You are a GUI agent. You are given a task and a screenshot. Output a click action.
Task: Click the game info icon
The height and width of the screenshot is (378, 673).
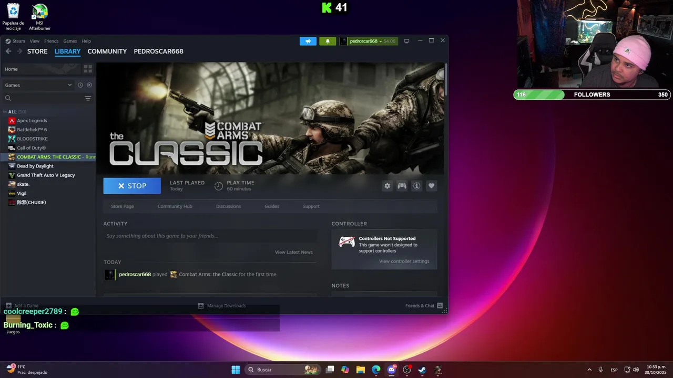click(x=416, y=186)
